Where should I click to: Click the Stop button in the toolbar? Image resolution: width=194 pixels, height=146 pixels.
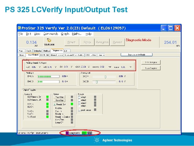pos(87,42)
